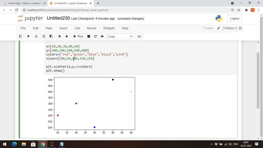Click the Logout button

(235, 18)
